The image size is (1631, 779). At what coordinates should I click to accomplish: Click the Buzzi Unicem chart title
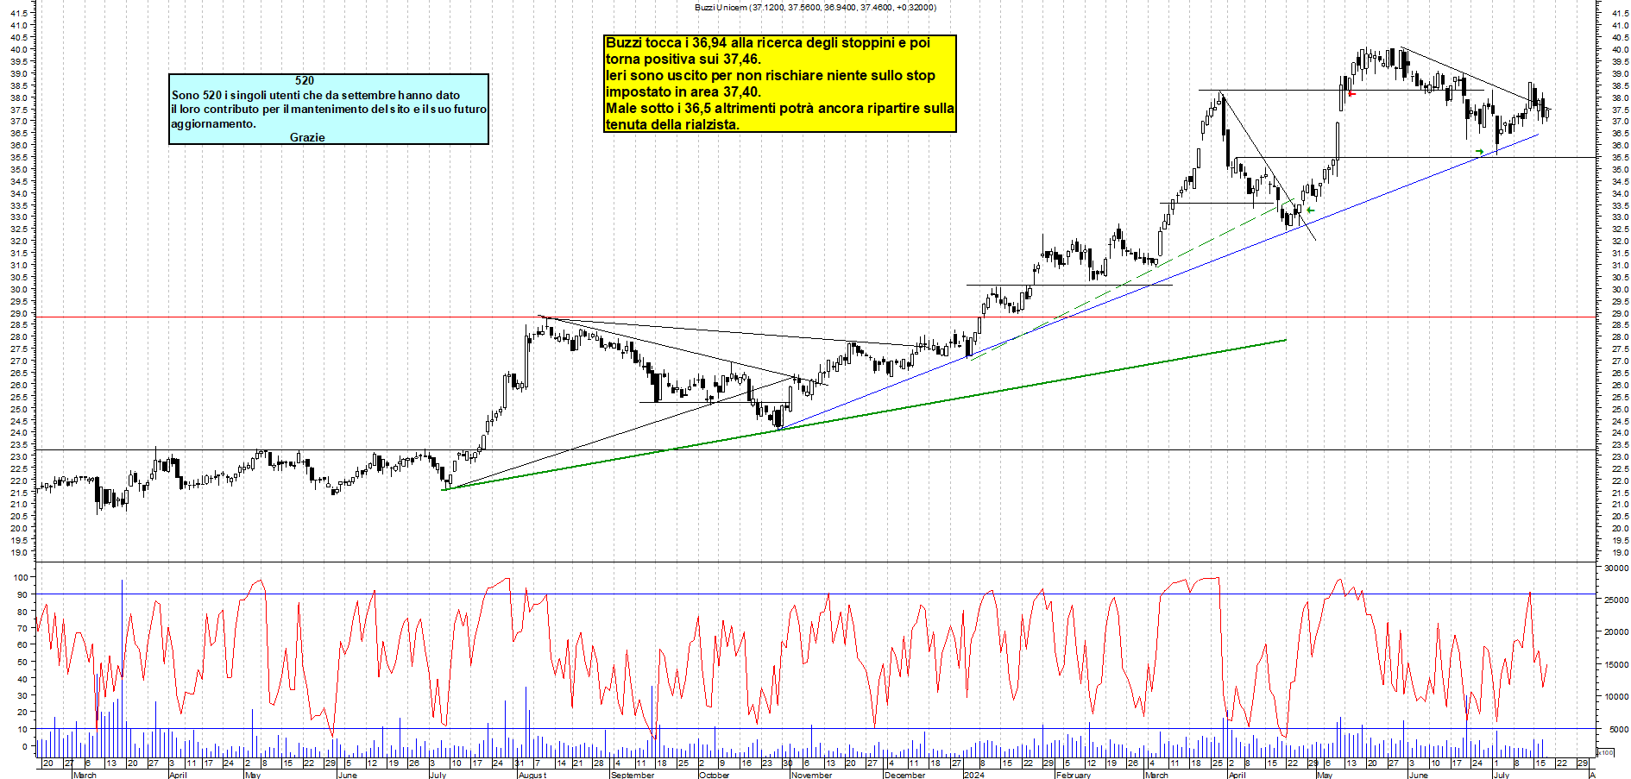pos(815,7)
